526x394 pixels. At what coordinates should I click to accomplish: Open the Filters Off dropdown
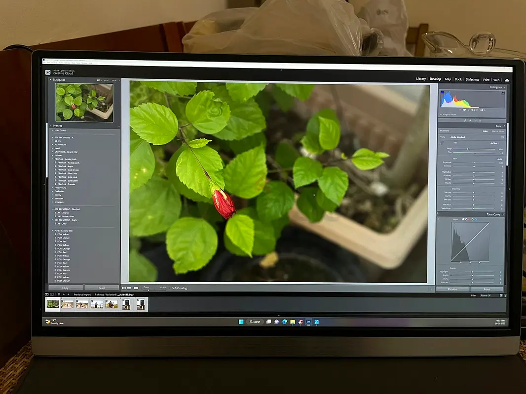click(x=486, y=295)
